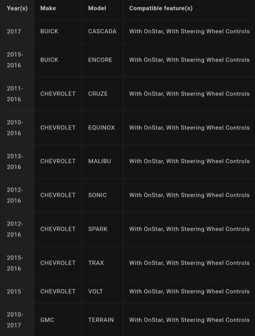Viewport: 255px width, 336px height.
Task: Select the TERRAIN model cell
Action: click(x=101, y=320)
